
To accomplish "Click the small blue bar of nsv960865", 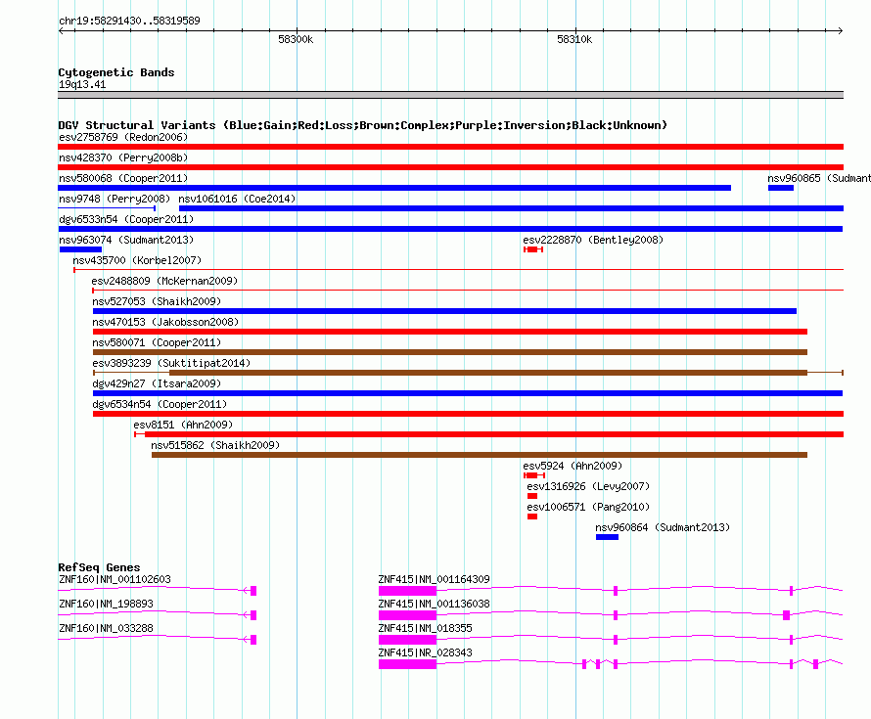I will point(781,188).
